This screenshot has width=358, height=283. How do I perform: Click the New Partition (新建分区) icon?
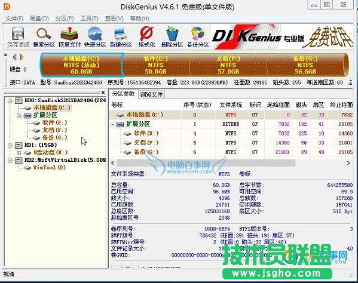(121, 37)
